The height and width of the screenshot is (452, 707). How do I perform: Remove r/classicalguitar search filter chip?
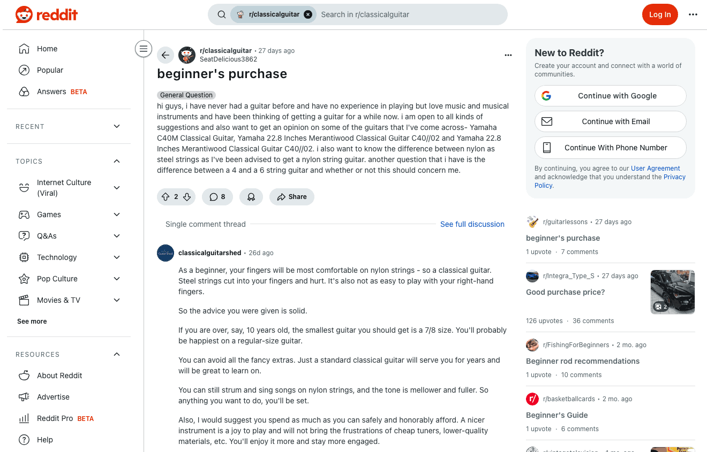pos(308,14)
